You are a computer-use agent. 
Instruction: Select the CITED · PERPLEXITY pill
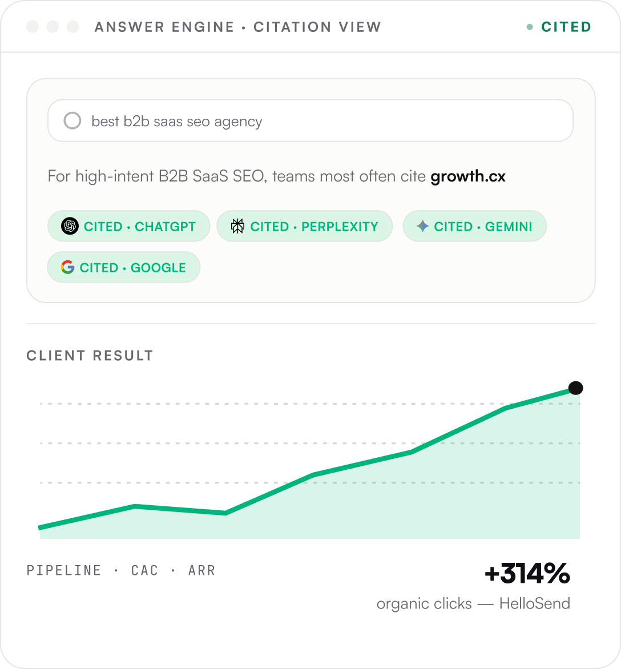click(x=305, y=226)
